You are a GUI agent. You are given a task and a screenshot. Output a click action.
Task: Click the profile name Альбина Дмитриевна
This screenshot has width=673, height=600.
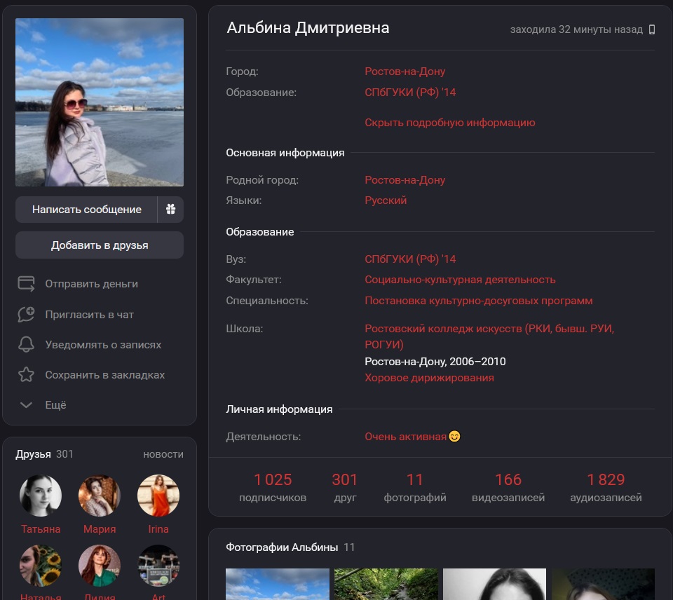(308, 28)
